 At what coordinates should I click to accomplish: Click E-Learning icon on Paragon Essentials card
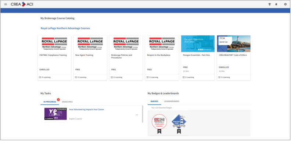coord(184,77)
